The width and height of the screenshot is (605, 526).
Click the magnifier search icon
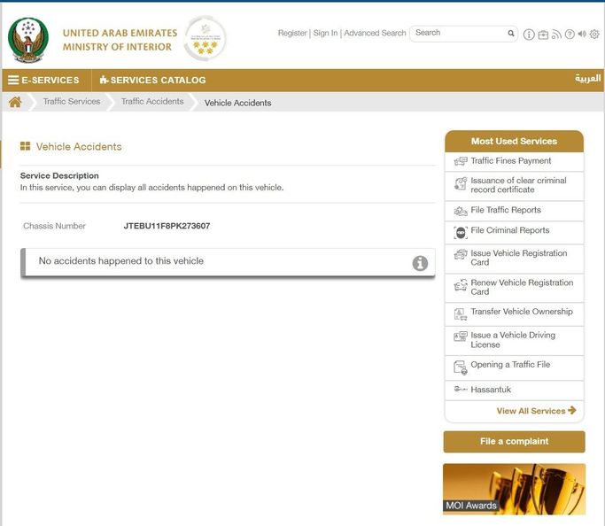click(511, 34)
